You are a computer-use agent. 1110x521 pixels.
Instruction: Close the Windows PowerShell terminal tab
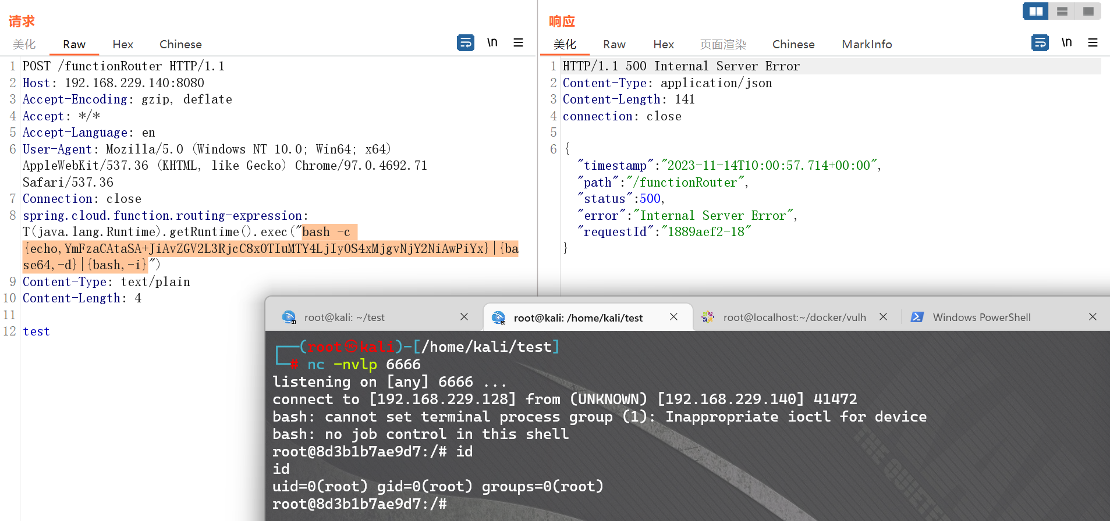pos(1093,317)
